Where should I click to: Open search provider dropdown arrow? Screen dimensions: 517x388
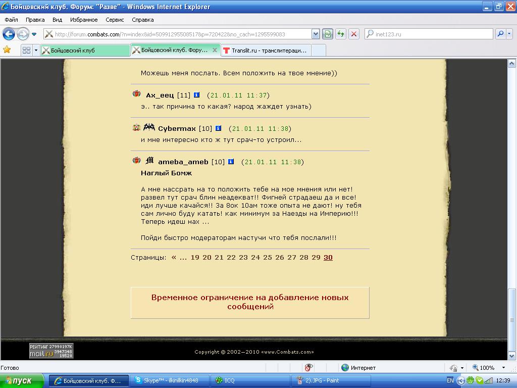click(x=509, y=34)
